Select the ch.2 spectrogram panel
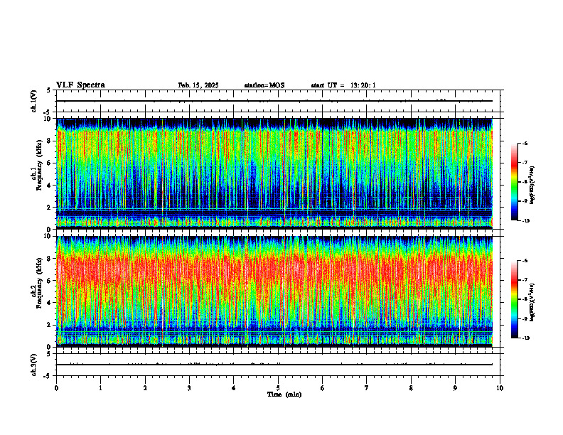Viewport: 563px width, 435px height. [274, 291]
